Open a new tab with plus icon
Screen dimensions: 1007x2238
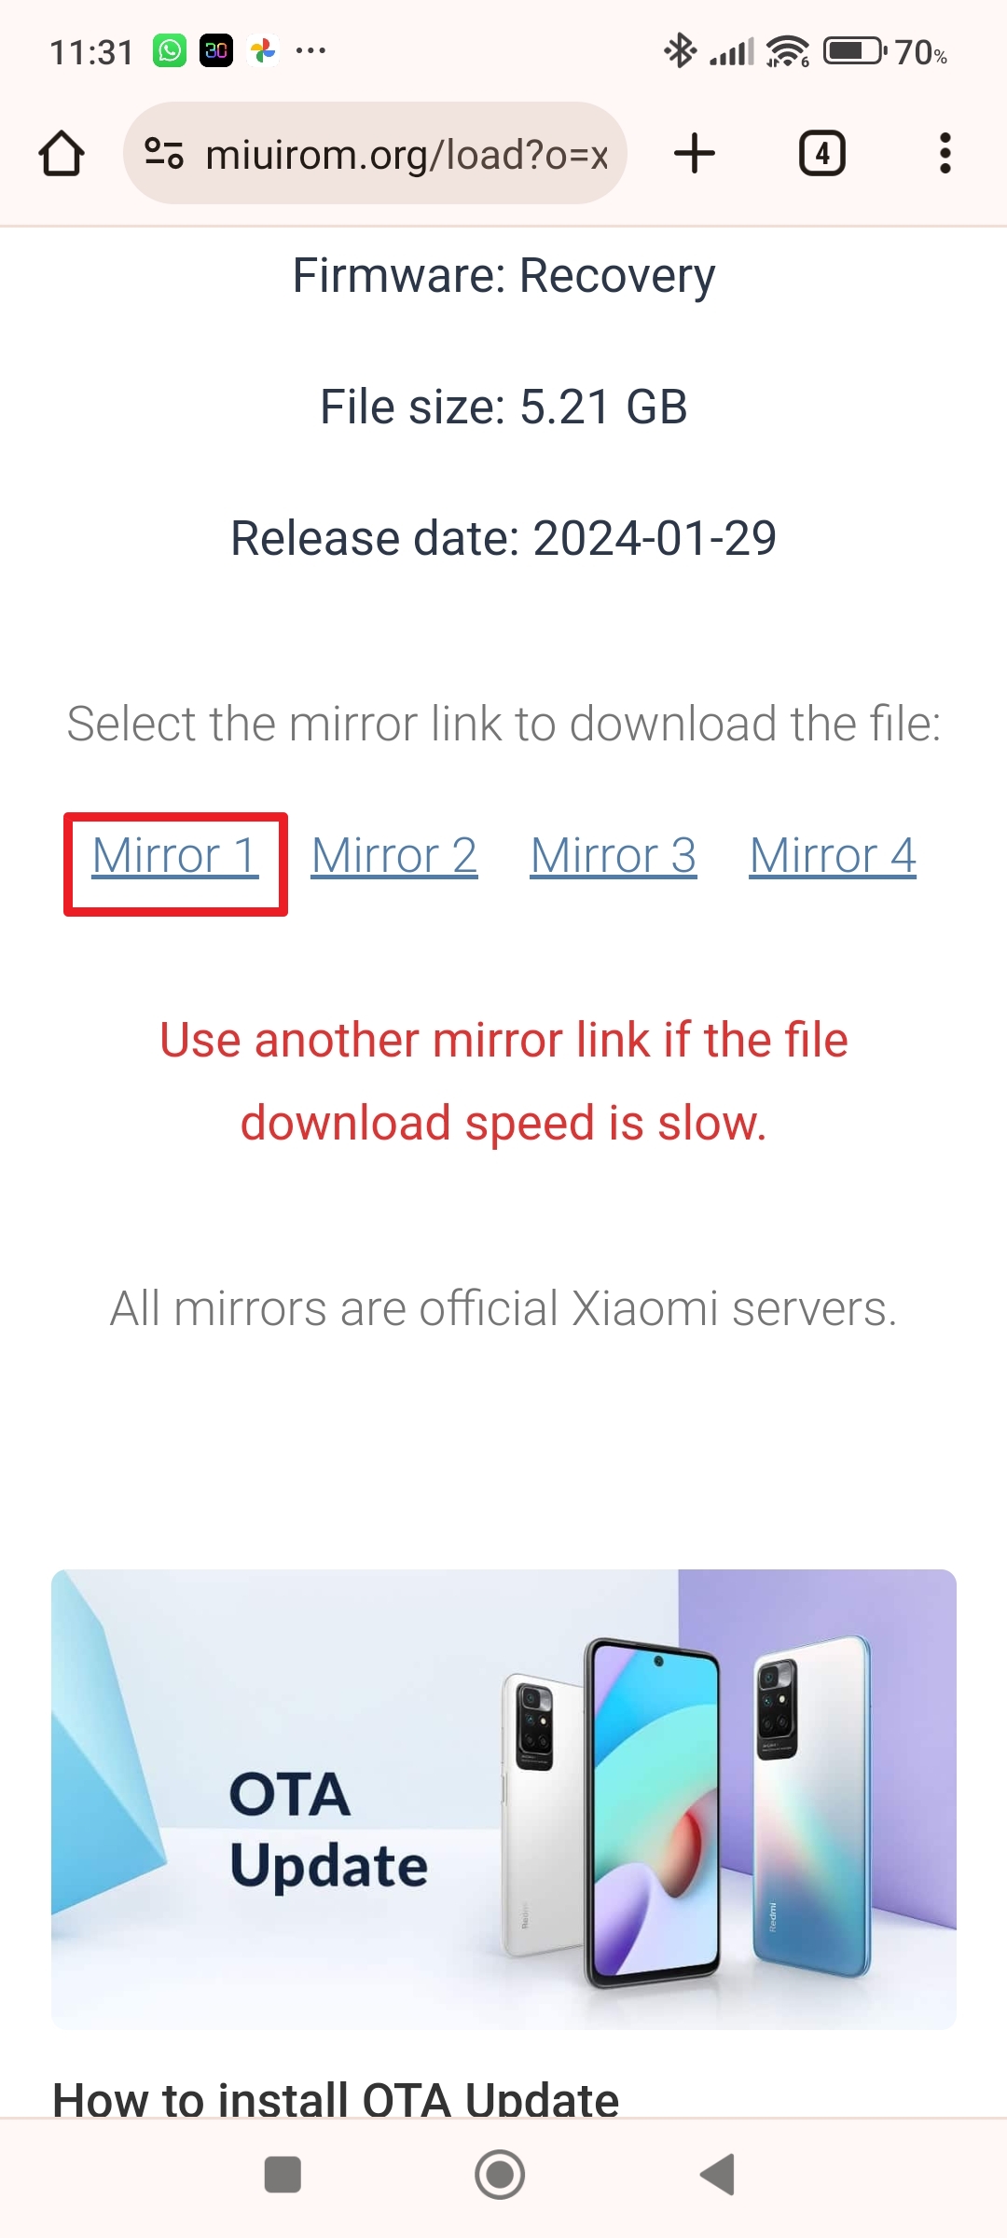coord(695,154)
